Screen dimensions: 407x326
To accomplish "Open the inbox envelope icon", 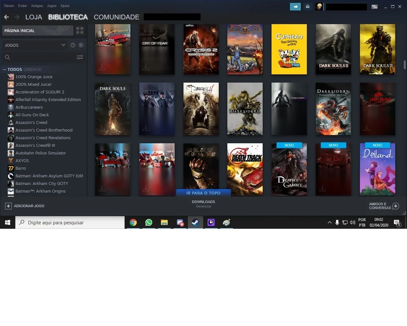I will tap(308, 6).
